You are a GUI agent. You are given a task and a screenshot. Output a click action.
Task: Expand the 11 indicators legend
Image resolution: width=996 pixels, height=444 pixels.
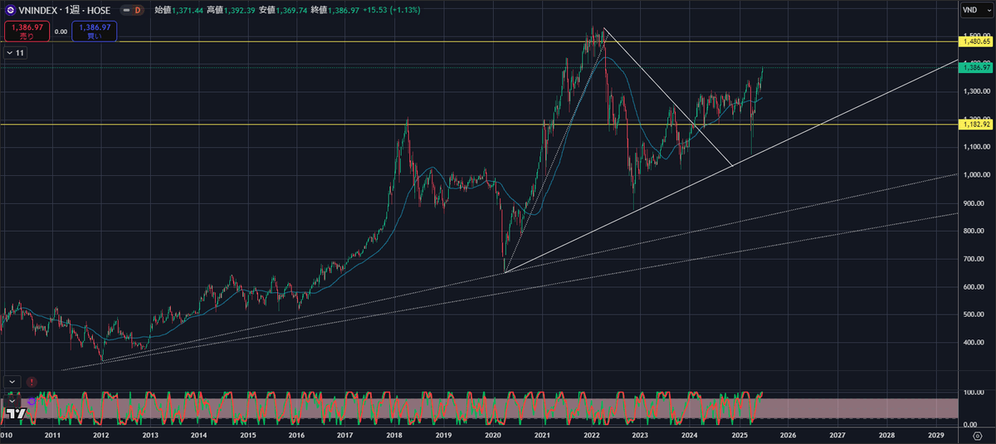[16, 52]
